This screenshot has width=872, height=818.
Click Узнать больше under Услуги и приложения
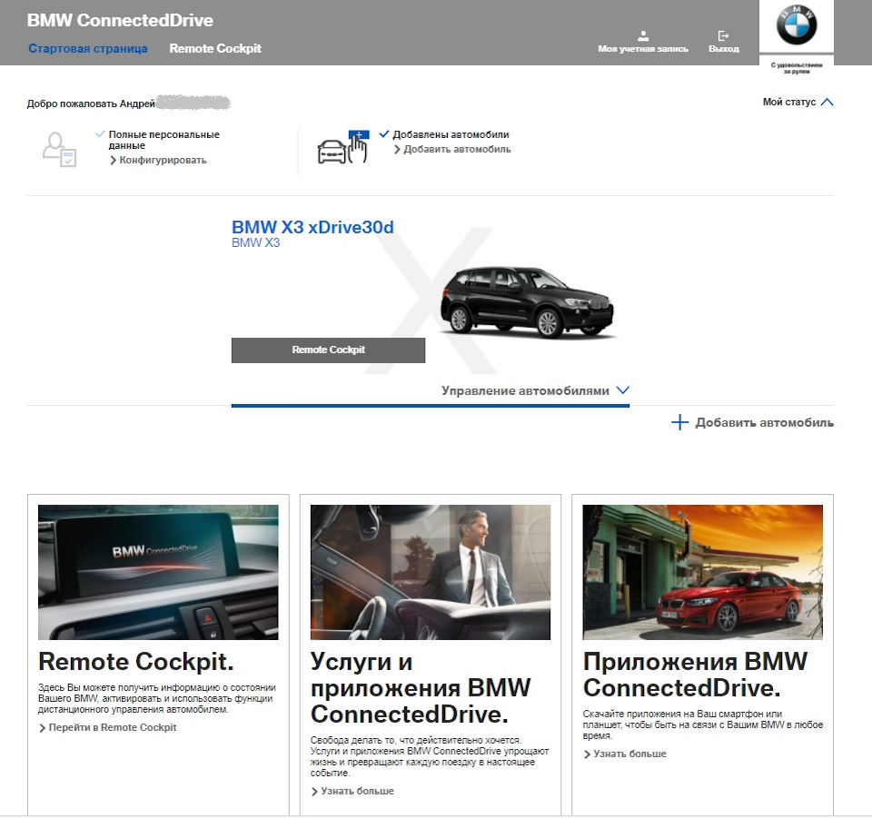357,791
